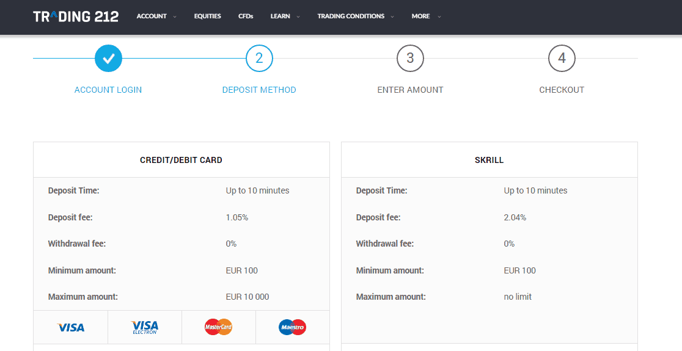
Task: Select the Credit/Debit Card deposit header
Action: pos(181,160)
